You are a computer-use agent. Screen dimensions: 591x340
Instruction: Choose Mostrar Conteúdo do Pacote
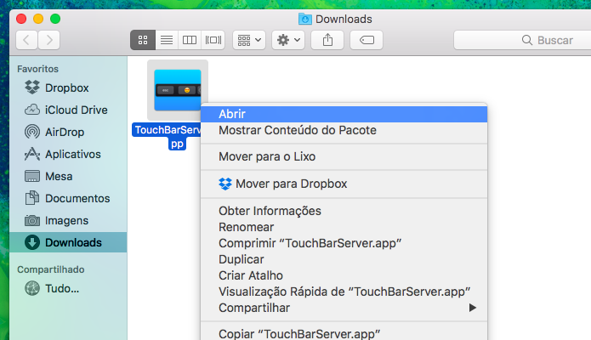pyautogui.click(x=344, y=130)
